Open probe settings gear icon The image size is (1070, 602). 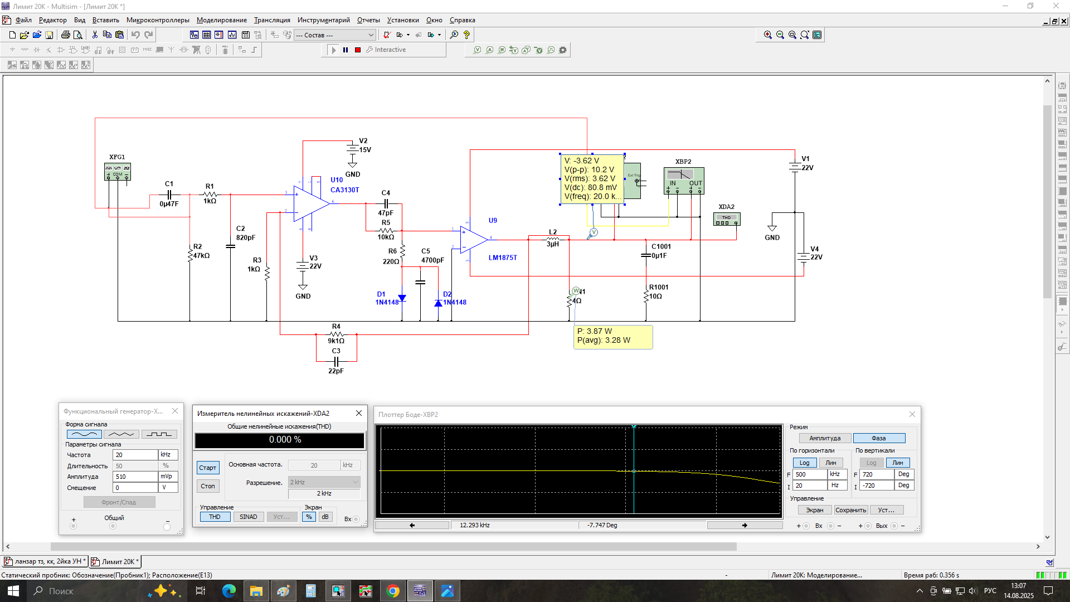point(563,50)
